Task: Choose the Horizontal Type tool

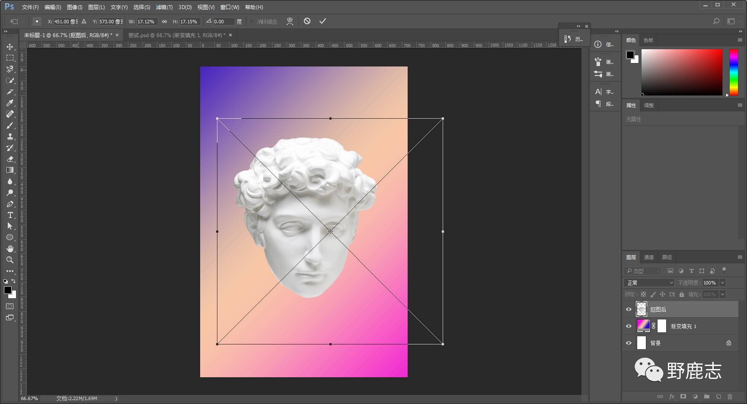Action: point(10,215)
